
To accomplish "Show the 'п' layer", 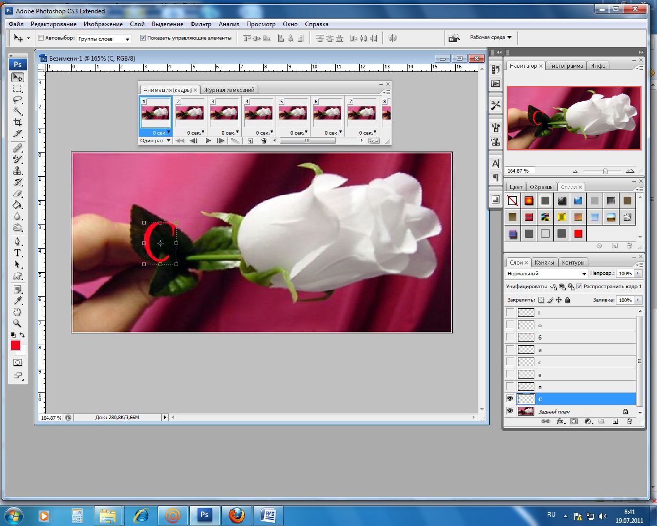I will click(510, 386).
